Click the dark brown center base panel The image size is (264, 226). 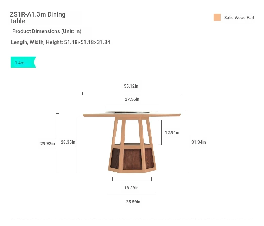pyautogui.click(x=132, y=159)
